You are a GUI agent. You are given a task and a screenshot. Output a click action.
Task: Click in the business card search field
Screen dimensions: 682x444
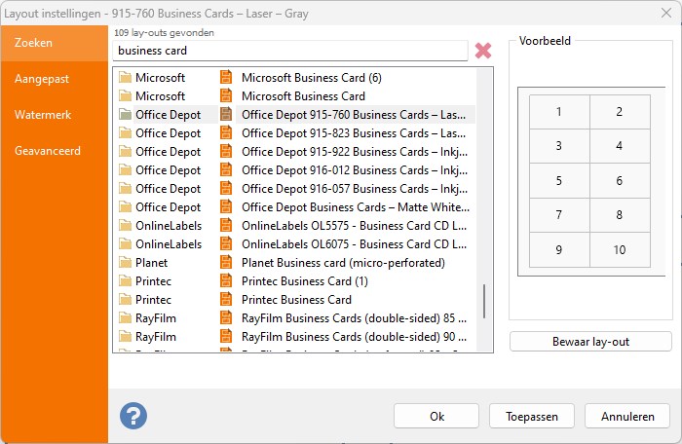(x=290, y=51)
